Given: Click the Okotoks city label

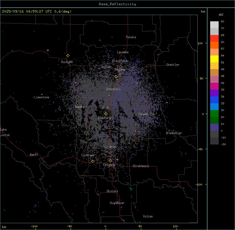Looking at the screenshot, I should tap(112, 191).
